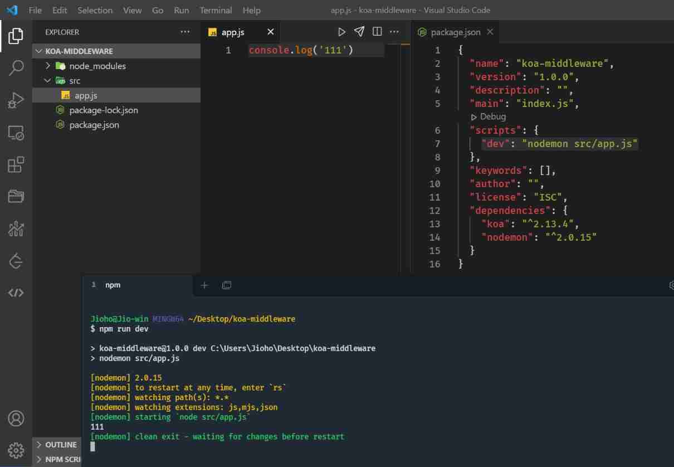This screenshot has height=467, width=674.
Task: Click the Debug code lens link
Action: (x=492, y=116)
